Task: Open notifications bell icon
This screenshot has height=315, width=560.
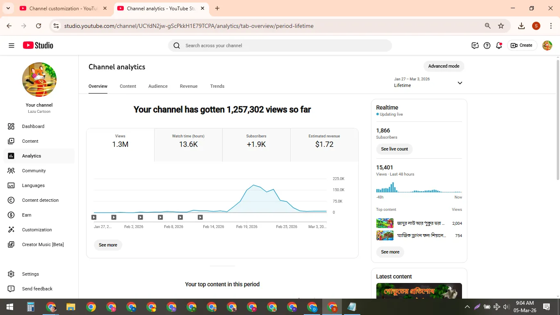Action: (499, 46)
